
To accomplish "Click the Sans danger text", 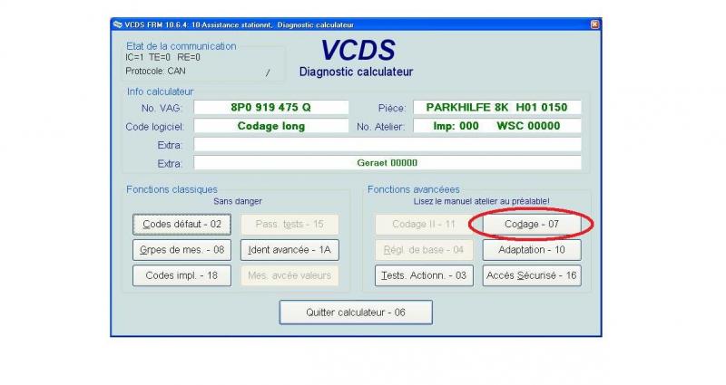I will (238, 201).
